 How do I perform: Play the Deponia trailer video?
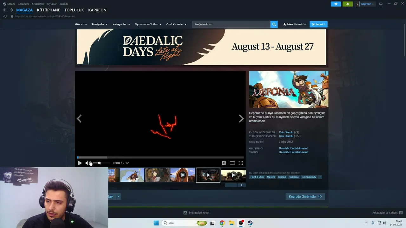(80, 163)
